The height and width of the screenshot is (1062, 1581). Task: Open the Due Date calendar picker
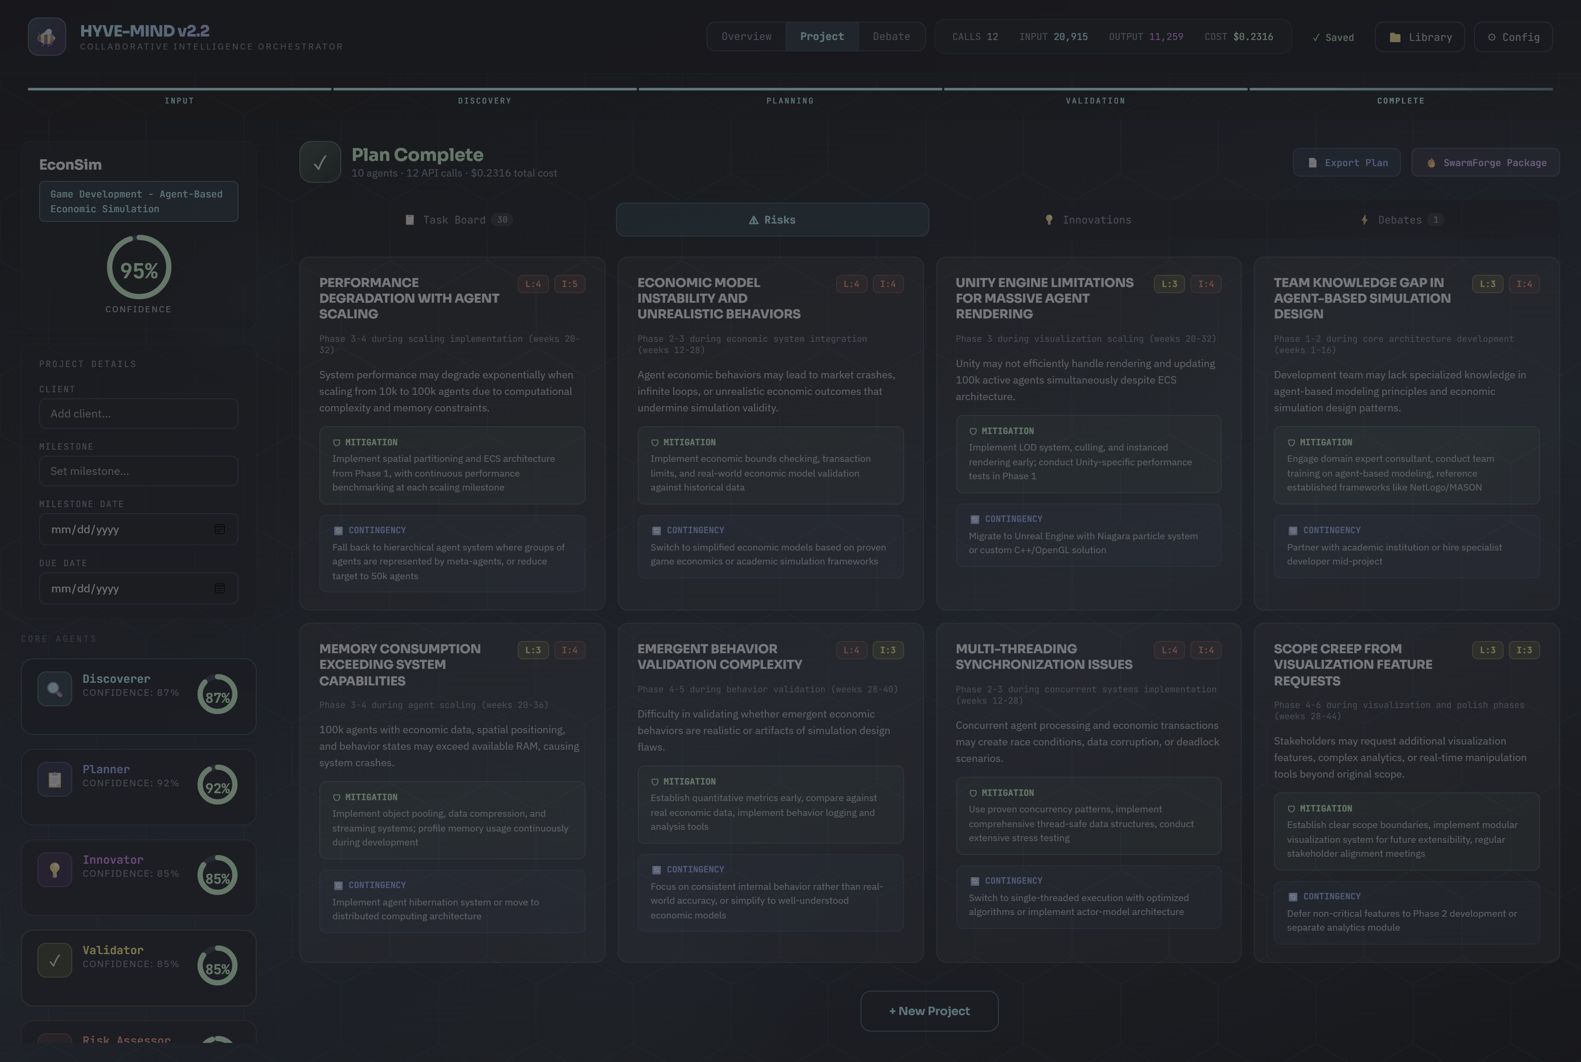[219, 588]
